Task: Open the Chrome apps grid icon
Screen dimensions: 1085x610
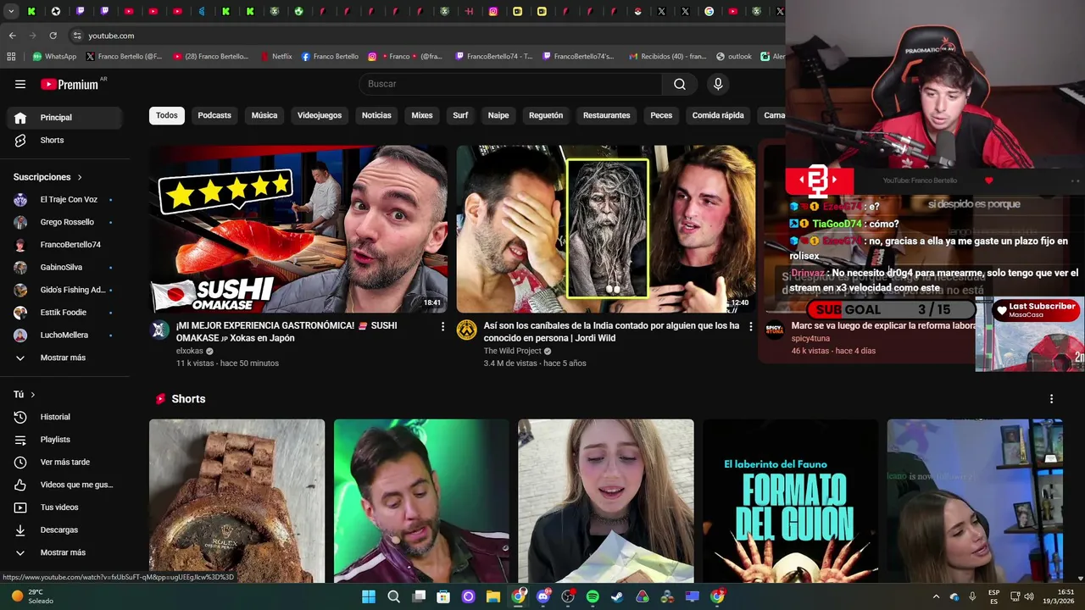Action: [11, 57]
